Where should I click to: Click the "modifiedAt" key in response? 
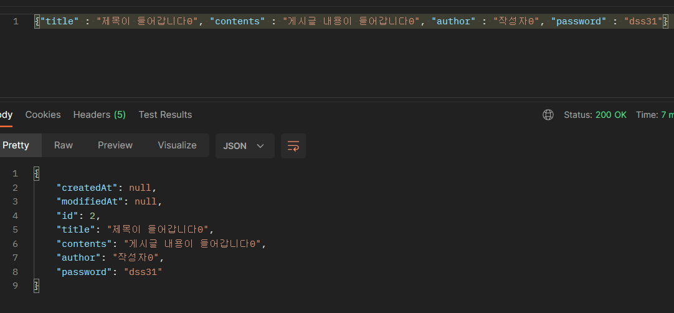[90, 201]
